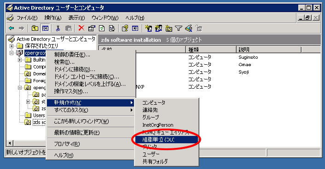Click the Cut scissors icon
Viewport: 325px width, 169px height.
click(58, 28)
